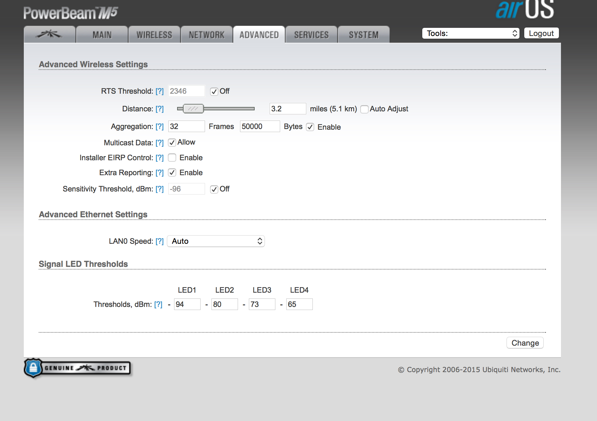597x421 pixels.
Task: Click the LED4 threshold field
Action: tap(300, 304)
